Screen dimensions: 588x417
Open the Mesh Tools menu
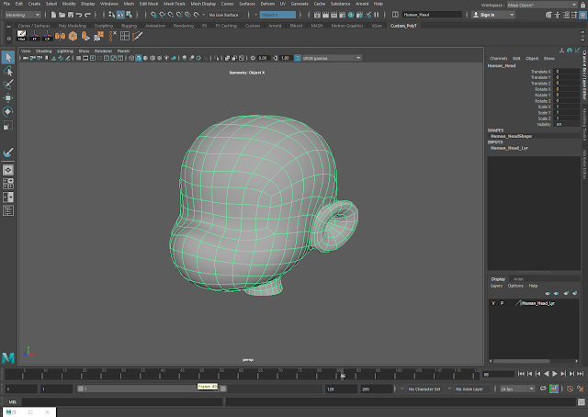174,4
